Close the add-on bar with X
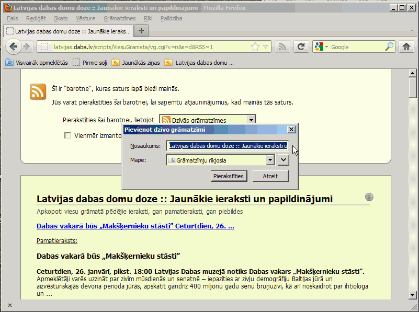This screenshot has width=419, height=312. click(9, 305)
